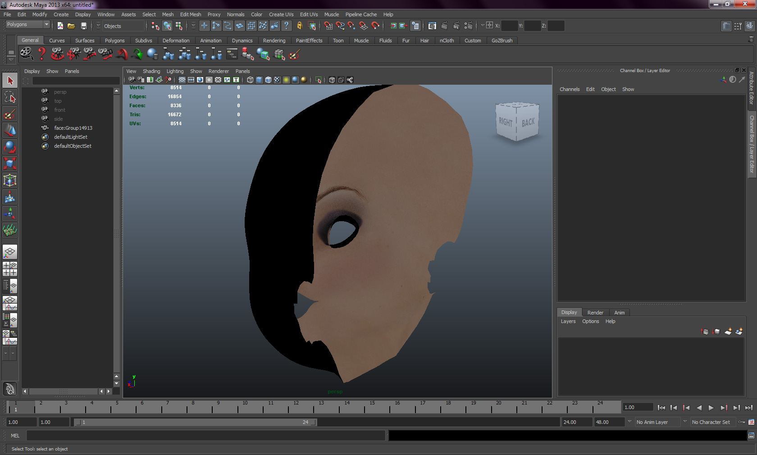This screenshot has width=757, height=455.
Task: Save the current scene with floppy icon
Action: pyautogui.click(x=83, y=26)
